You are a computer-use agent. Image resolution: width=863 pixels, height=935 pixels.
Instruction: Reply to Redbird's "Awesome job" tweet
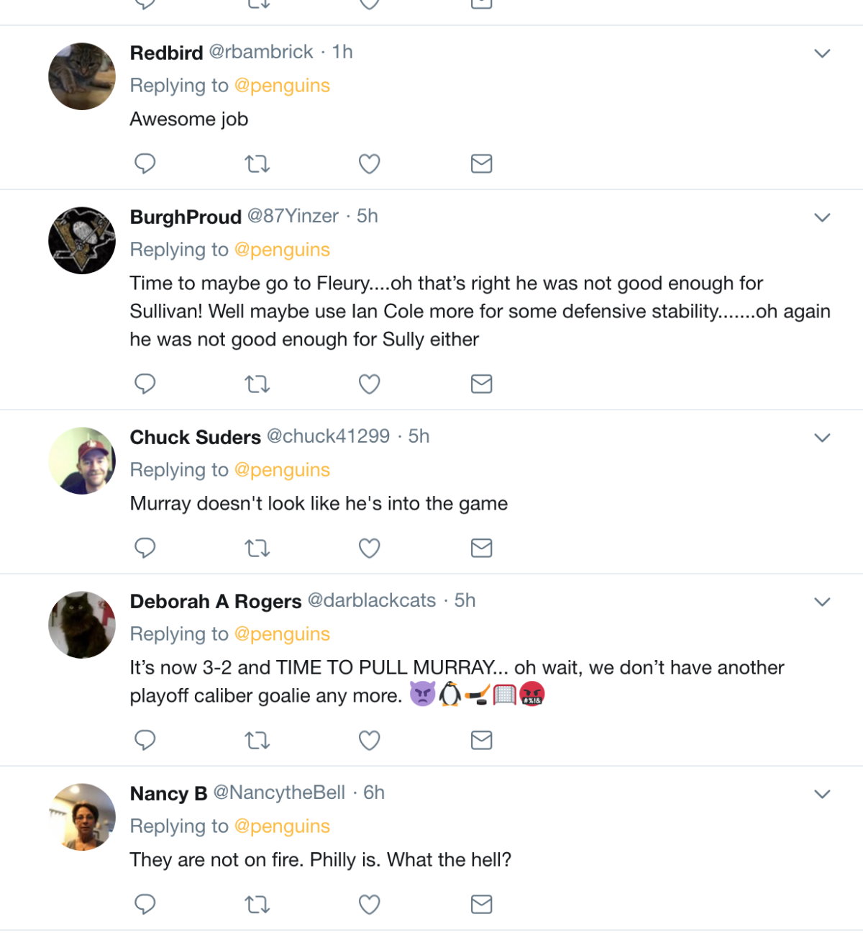pyautogui.click(x=145, y=163)
